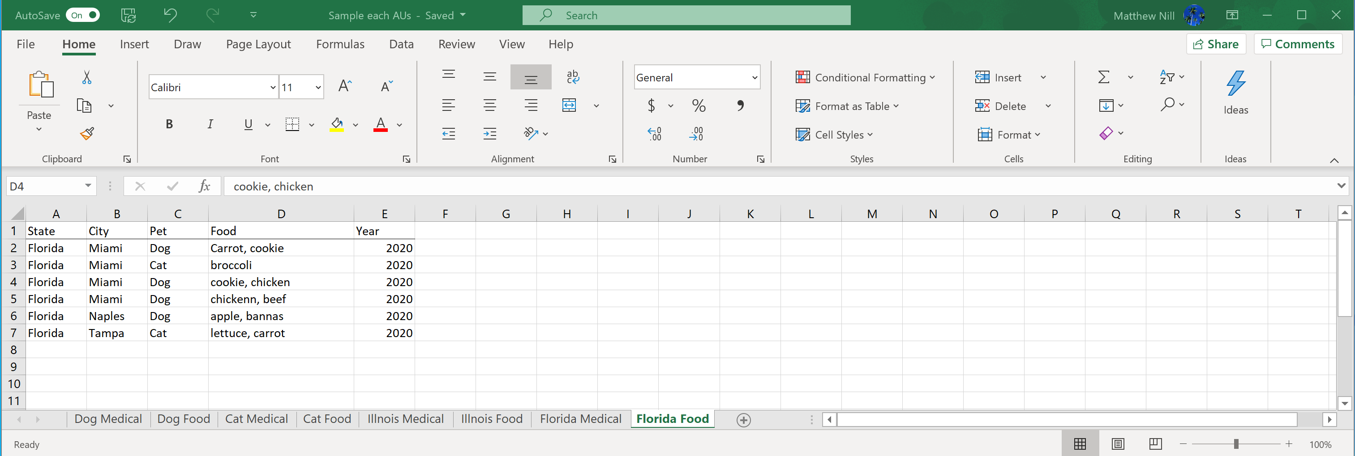Viewport: 1355px width, 456px height.
Task: Apply the Comma Style format
Action: pos(740,106)
